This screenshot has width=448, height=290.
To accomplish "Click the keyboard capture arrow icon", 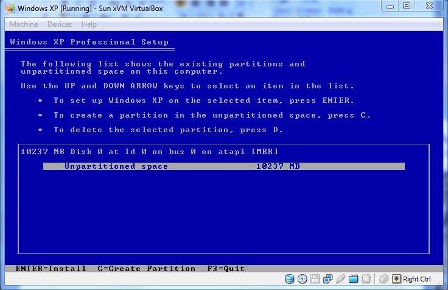I will [x=397, y=279].
